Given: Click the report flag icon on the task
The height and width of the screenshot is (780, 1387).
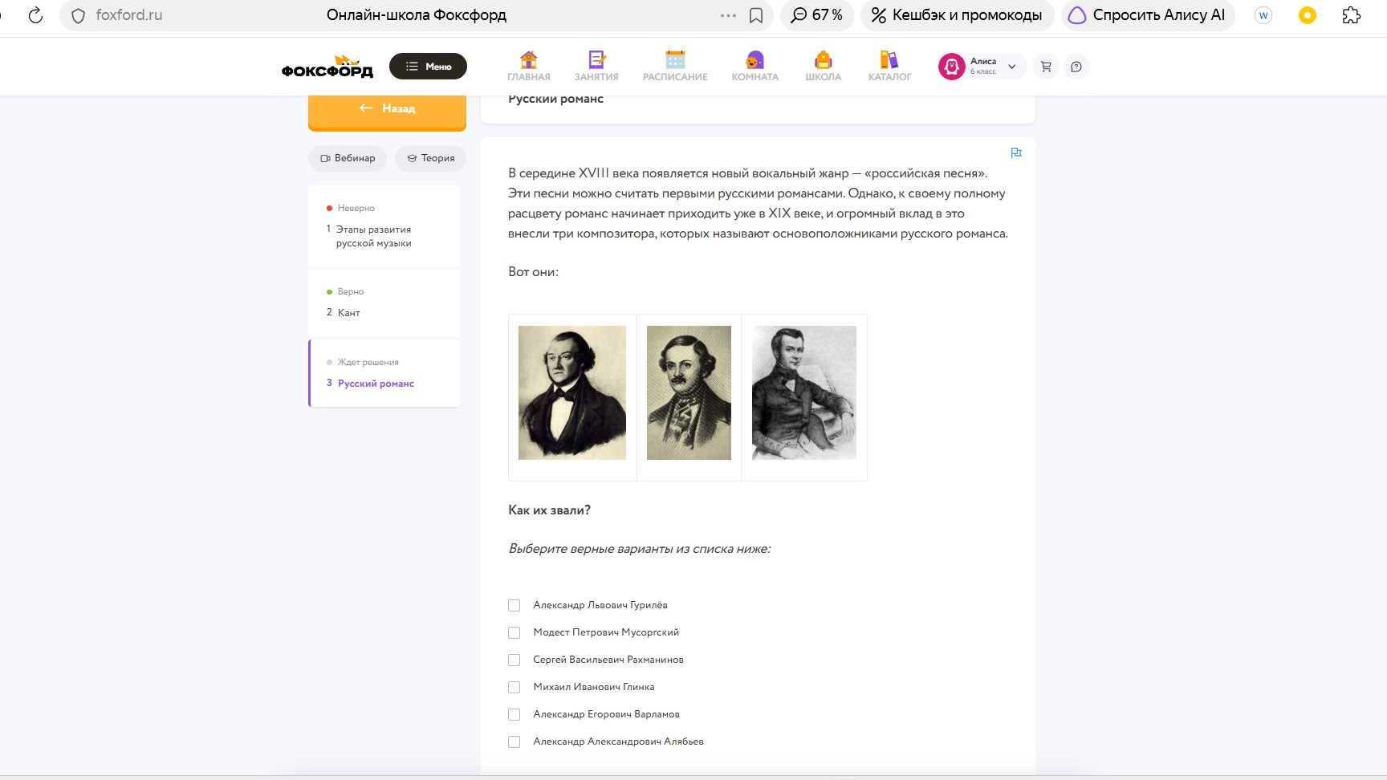Looking at the screenshot, I should tap(1016, 152).
